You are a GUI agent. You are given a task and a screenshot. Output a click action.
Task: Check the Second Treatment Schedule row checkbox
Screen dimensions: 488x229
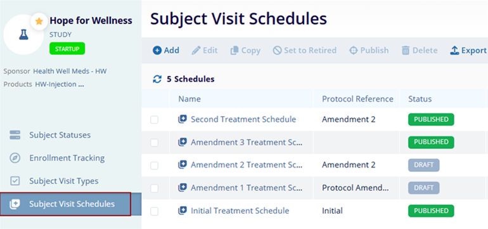[x=155, y=120]
